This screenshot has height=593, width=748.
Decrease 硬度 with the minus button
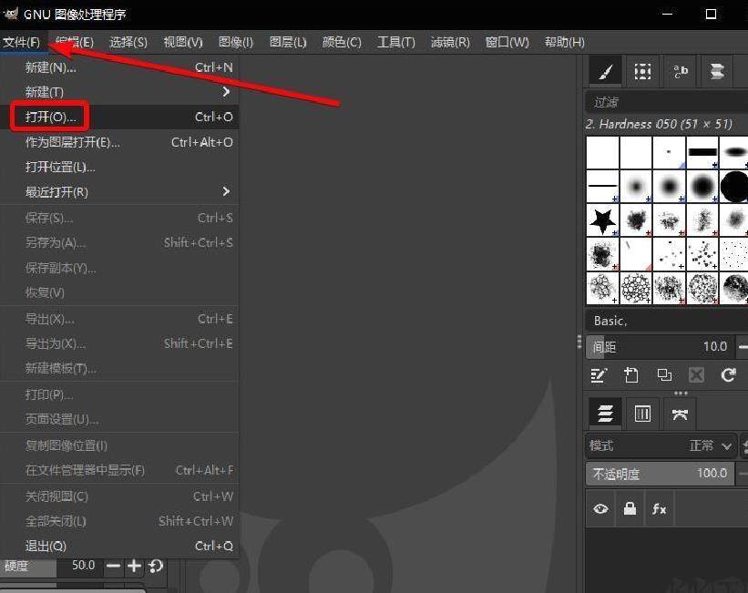(113, 567)
